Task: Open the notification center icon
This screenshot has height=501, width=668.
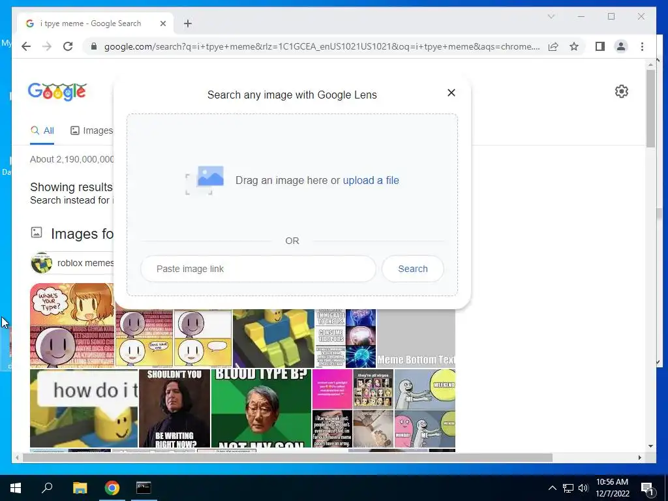Action: [x=648, y=489]
